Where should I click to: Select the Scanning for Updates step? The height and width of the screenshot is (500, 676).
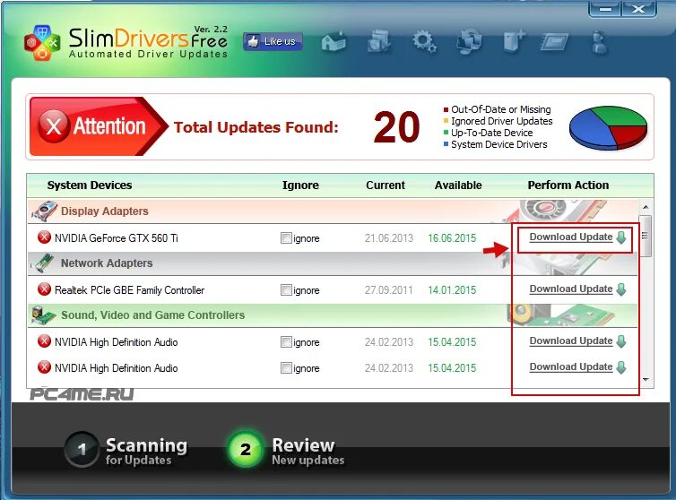pyautogui.click(x=126, y=451)
